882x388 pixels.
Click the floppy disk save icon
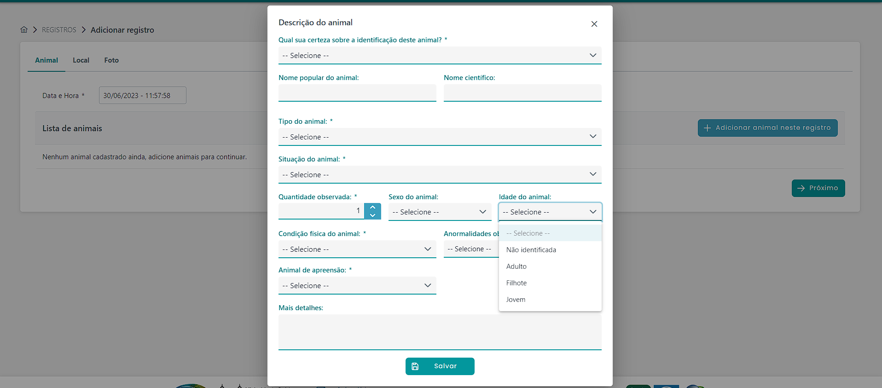415,366
